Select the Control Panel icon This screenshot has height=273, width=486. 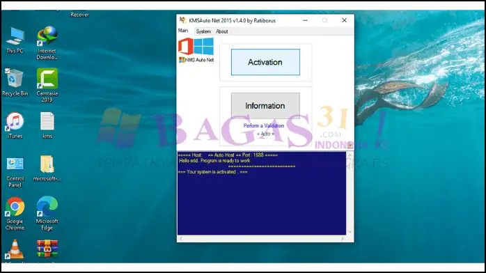[x=15, y=172]
